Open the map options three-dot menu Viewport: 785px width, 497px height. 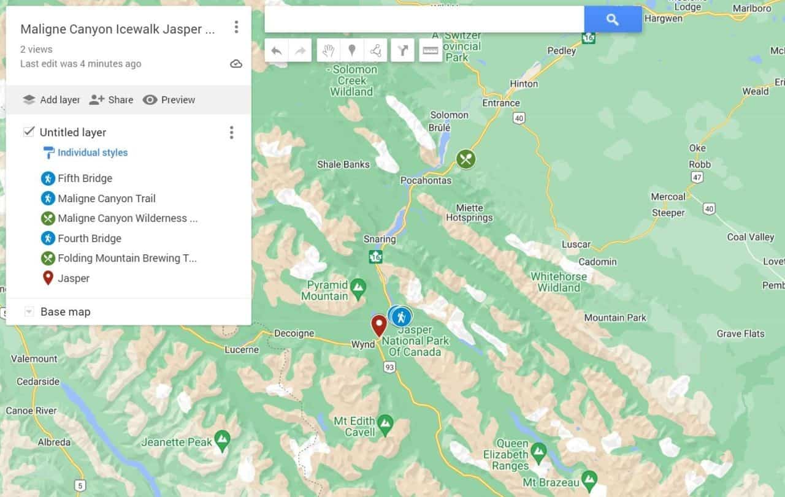point(236,27)
